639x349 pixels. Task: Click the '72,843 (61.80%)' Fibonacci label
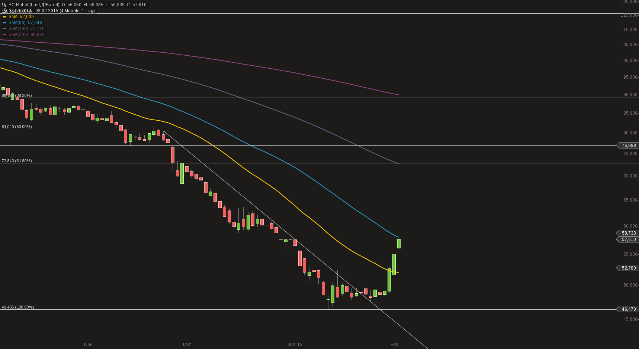[x=17, y=161]
